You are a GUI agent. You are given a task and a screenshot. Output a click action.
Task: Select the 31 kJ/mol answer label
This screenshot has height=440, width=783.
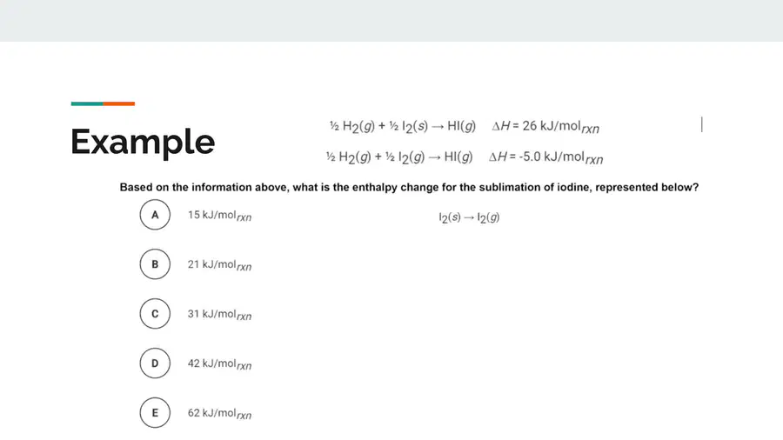[x=220, y=314]
